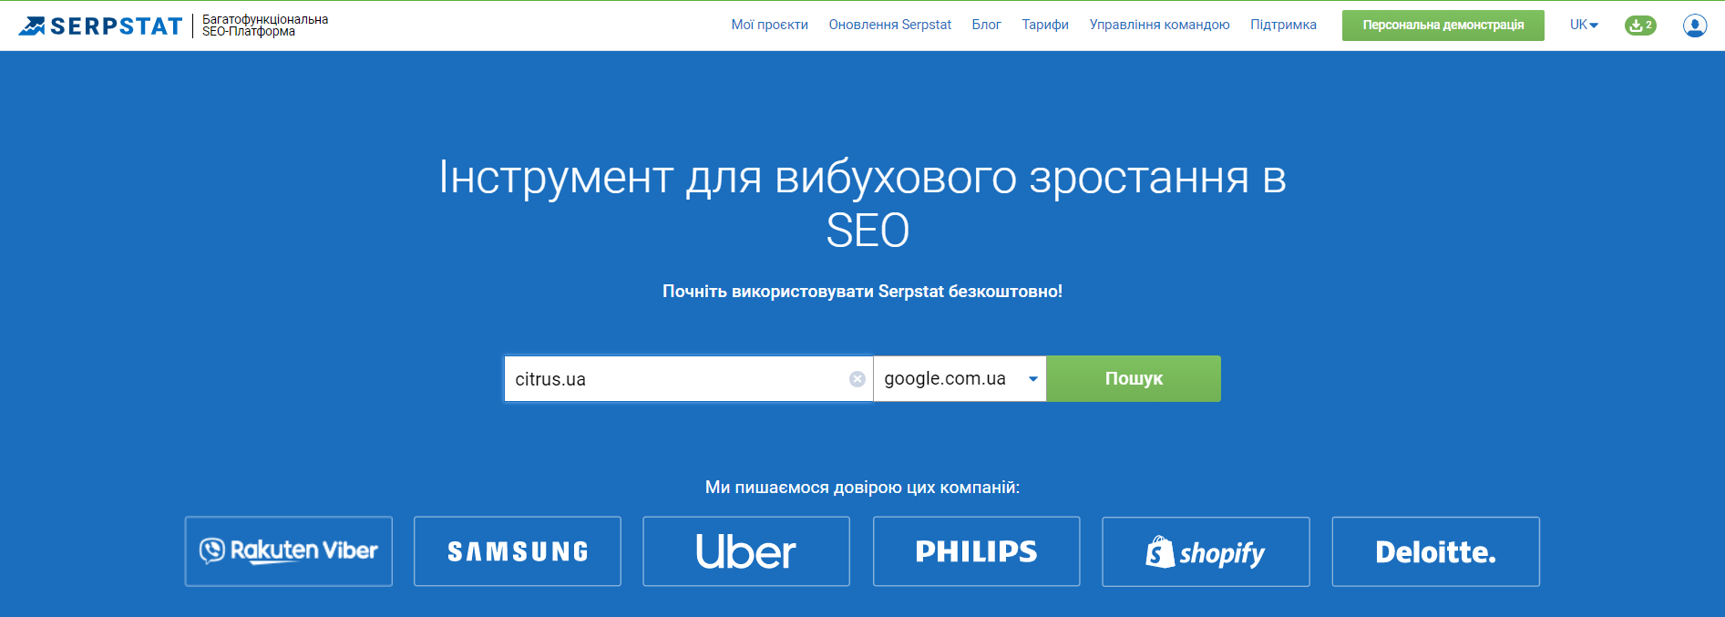Go to Оновлення Serpstat
Viewport: 1725px width, 617px height.
(889, 25)
